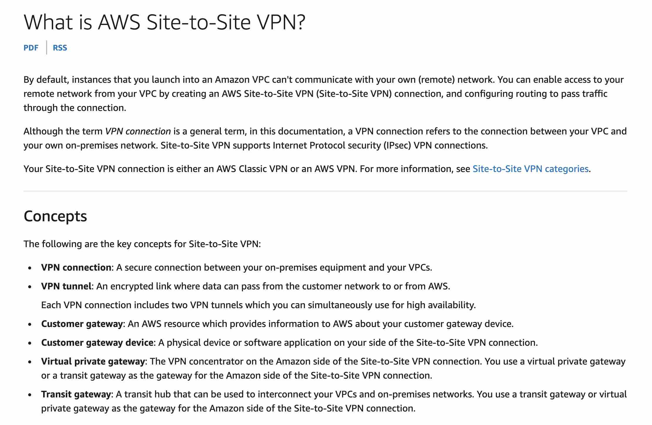This screenshot has height=425, width=652.
Task: Click the bold 'Customer gateway device' term
Action: click(x=97, y=343)
